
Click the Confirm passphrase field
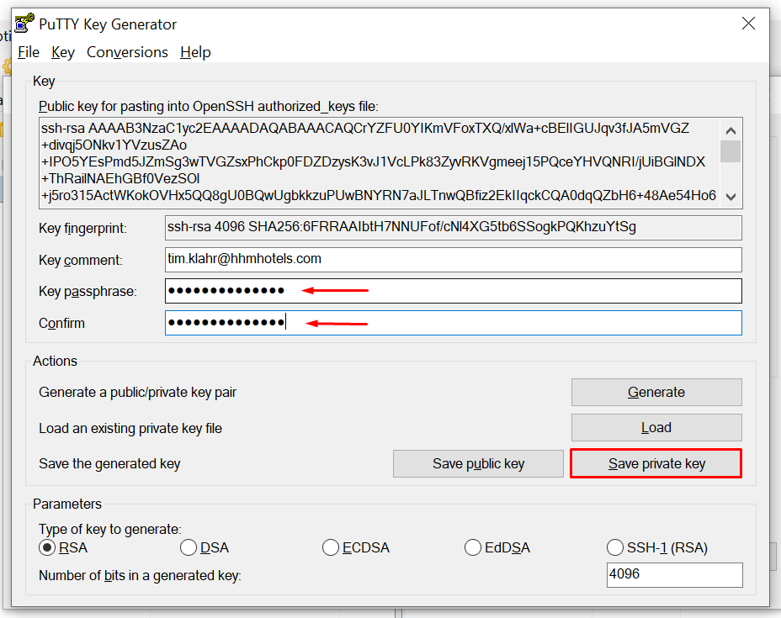[454, 323]
